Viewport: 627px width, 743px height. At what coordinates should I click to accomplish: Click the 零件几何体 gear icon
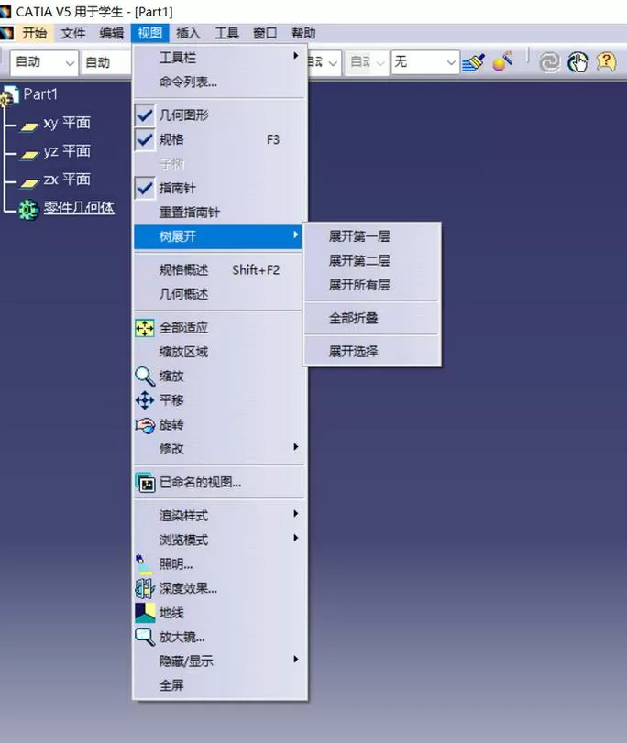pos(28,209)
